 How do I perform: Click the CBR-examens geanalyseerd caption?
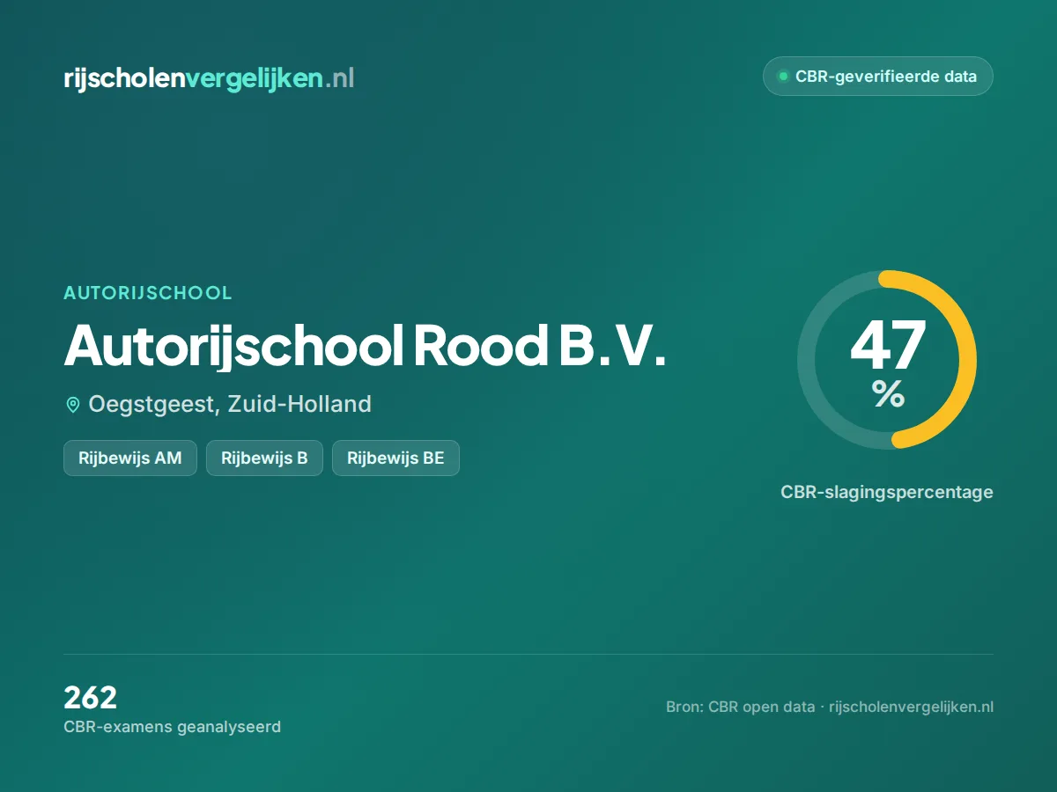172,727
